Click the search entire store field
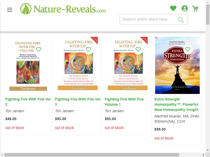The height and width of the screenshot is (157, 210). 154,19
